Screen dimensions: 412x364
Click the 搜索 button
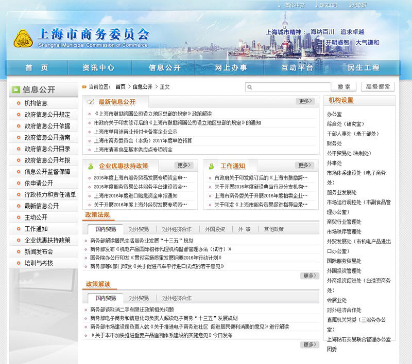[x=344, y=87]
